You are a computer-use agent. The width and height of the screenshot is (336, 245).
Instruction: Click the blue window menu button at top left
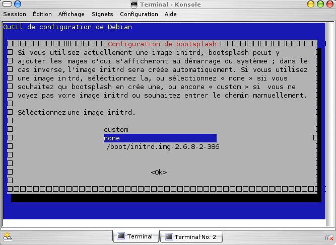pyautogui.click(x=6, y=5)
